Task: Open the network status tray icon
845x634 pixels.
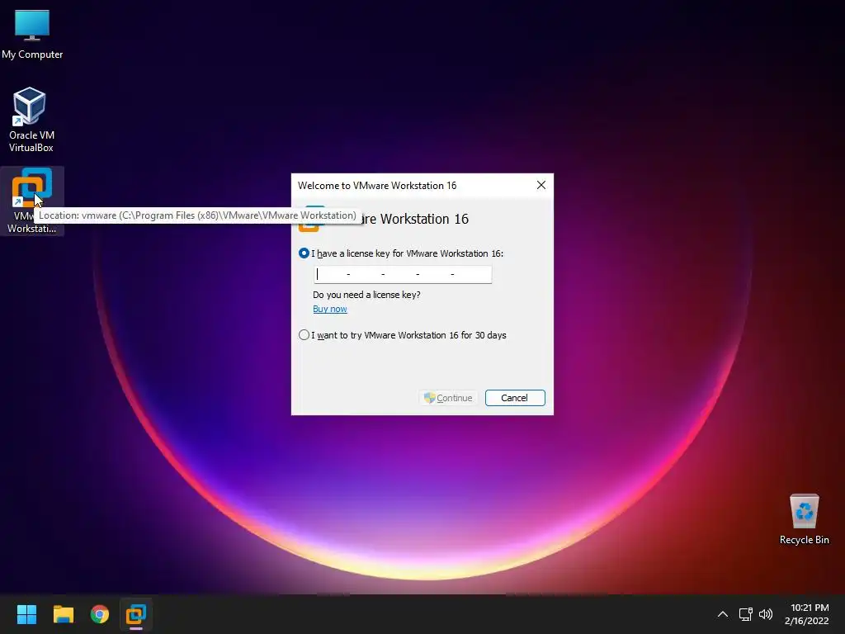Action: tap(745, 614)
